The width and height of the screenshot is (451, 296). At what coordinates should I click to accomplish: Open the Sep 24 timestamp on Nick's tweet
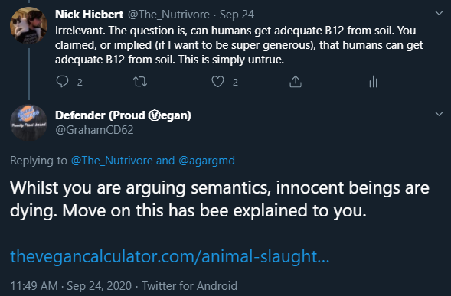click(237, 15)
